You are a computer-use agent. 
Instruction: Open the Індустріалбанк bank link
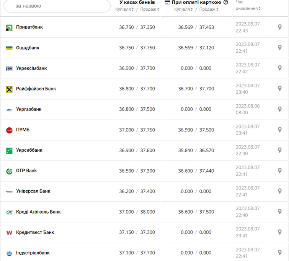(33, 253)
